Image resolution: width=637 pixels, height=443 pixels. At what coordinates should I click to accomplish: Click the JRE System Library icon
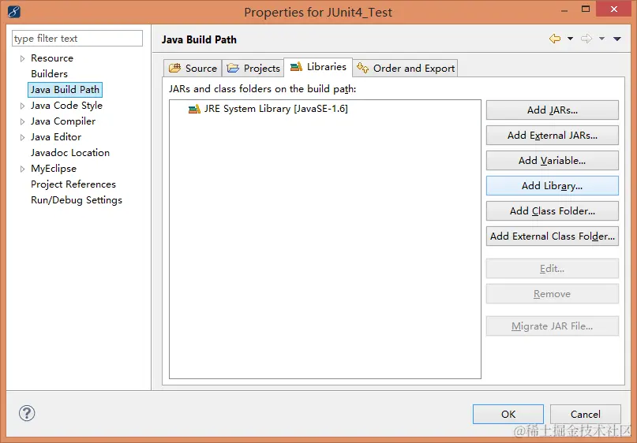click(x=194, y=109)
